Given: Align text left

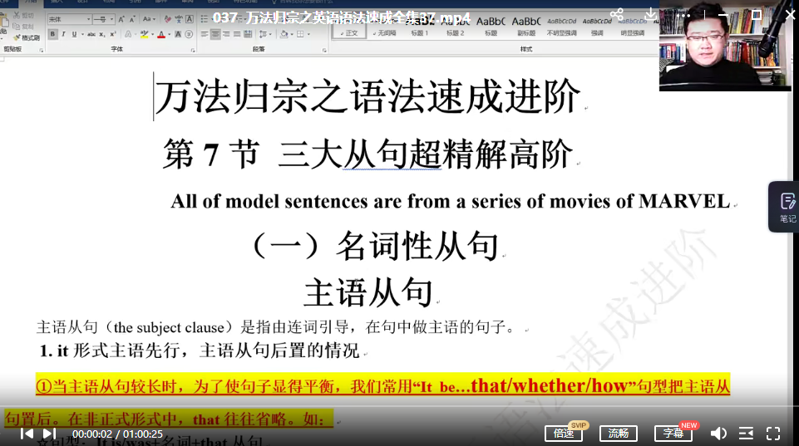Looking at the screenshot, I should [x=205, y=34].
